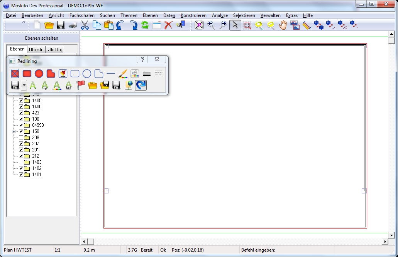Viewport: 398px width, 257px height.
Task: Open the Konstruieren menu
Action: pos(193,15)
